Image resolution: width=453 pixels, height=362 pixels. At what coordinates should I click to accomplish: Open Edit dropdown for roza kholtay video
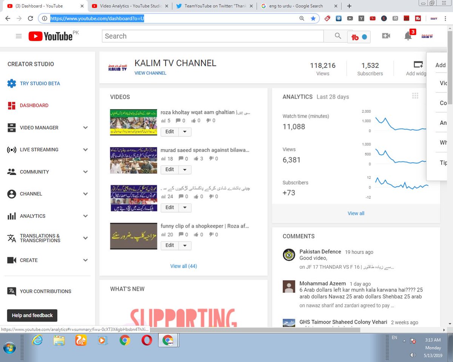click(185, 132)
